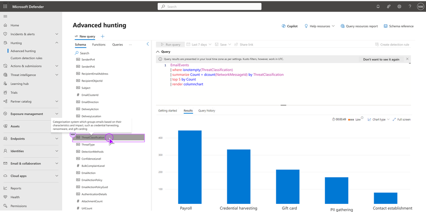Viewport: 426px width, 212px height.
Task: Click the top search box
Action: tap(209, 6)
